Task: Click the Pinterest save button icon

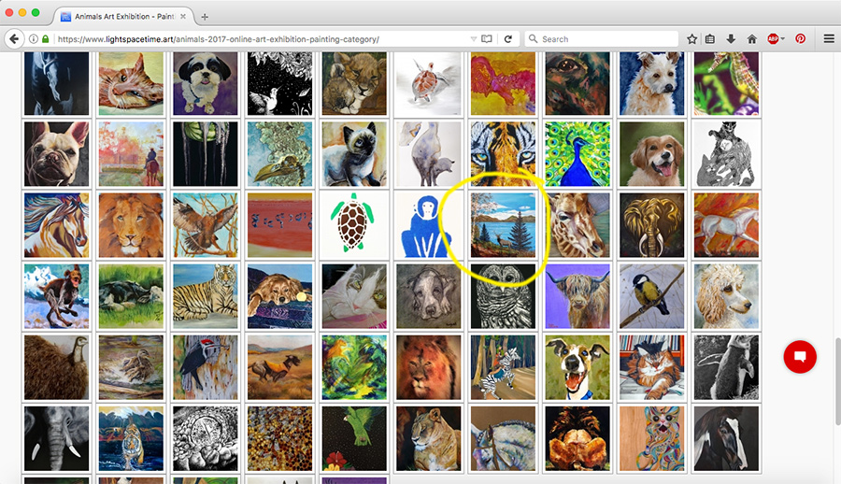Action: (x=800, y=38)
